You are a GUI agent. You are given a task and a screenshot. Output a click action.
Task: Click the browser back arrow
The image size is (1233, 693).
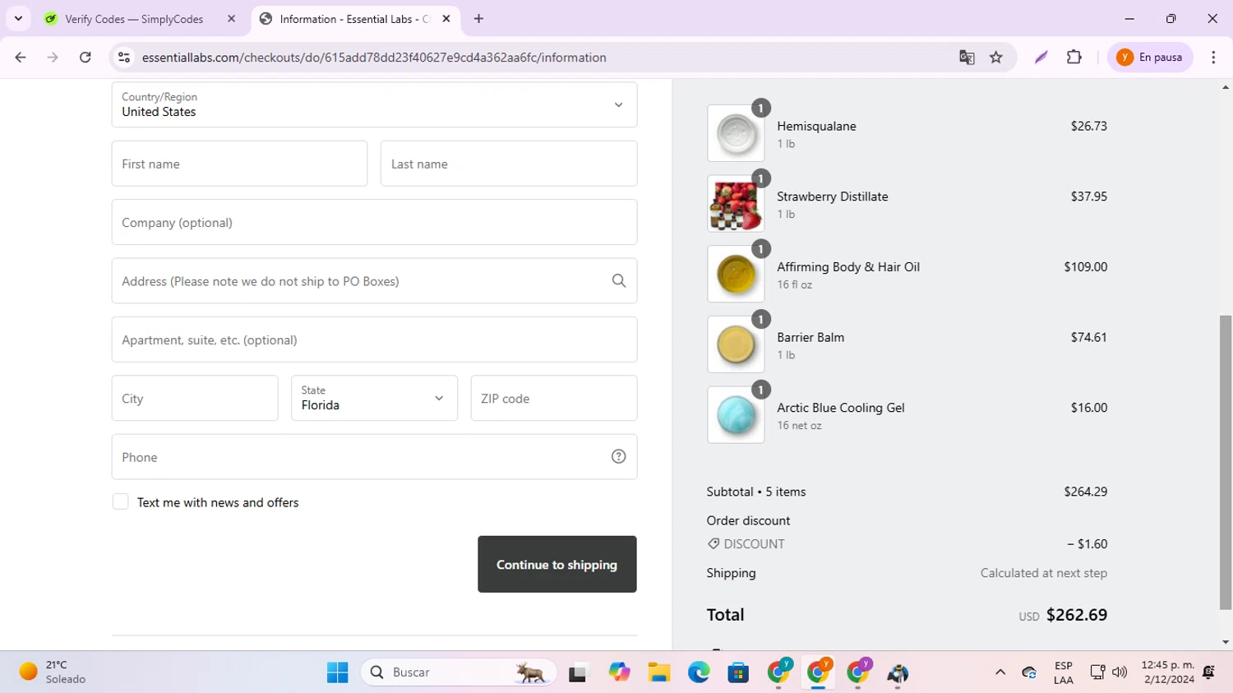(21, 58)
